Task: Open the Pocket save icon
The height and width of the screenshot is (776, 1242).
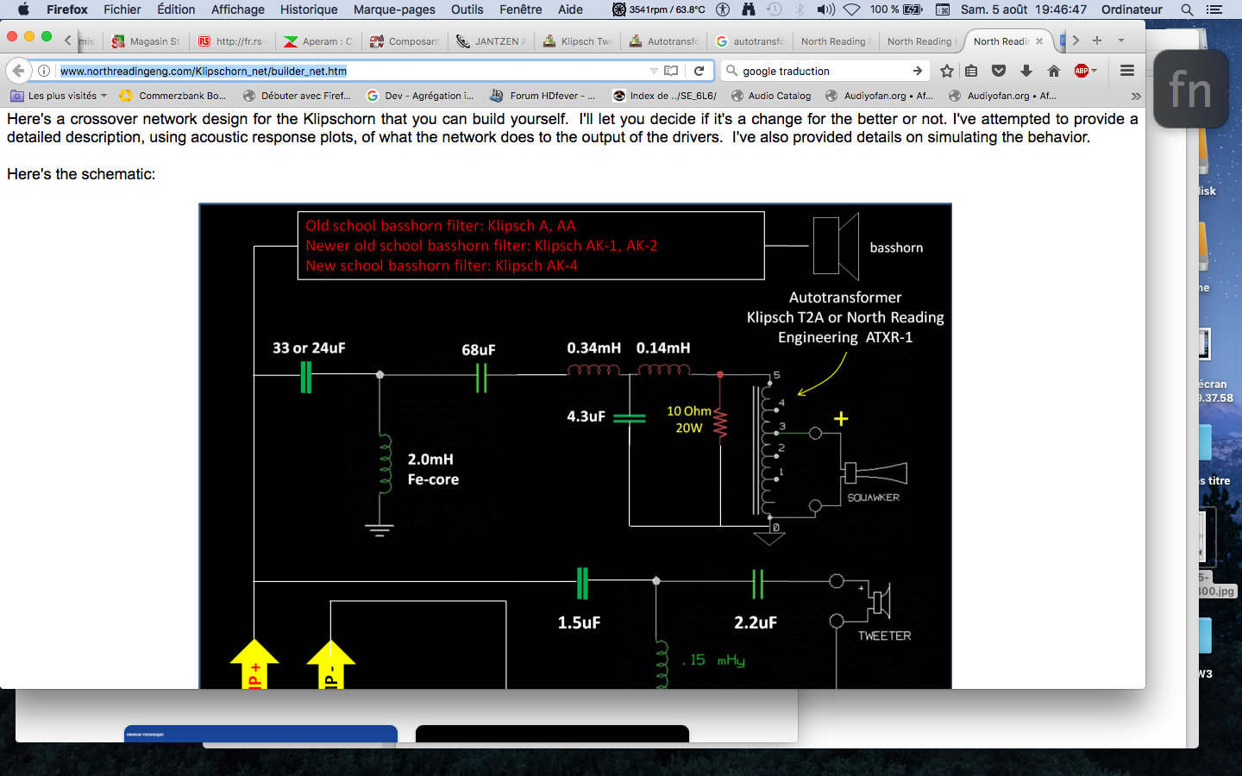Action: click(999, 71)
